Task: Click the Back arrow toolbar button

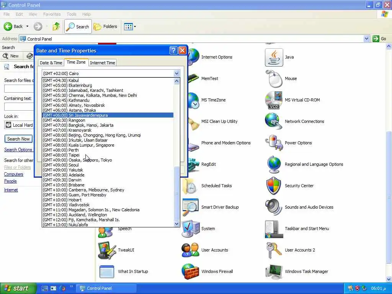Action: pyautogui.click(x=13, y=26)
